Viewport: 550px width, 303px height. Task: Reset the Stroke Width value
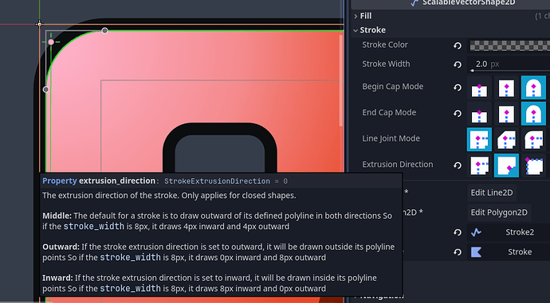point(458,64)
